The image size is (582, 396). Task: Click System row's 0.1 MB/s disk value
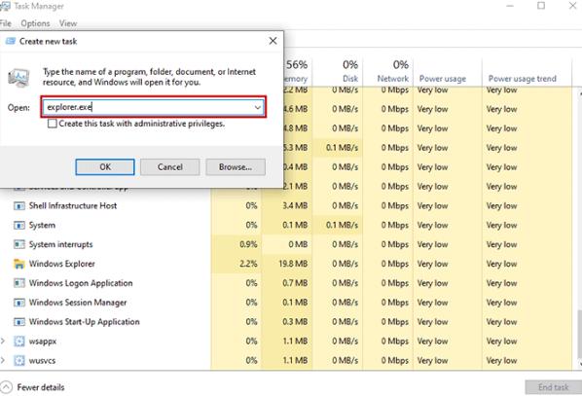click(x=342, y=226)
